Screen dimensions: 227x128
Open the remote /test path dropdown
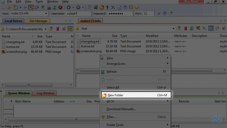tap(173, 29)
